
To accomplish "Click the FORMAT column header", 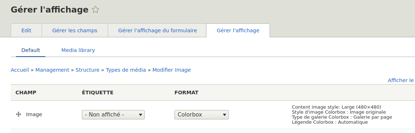I will (x=187, y=92).
